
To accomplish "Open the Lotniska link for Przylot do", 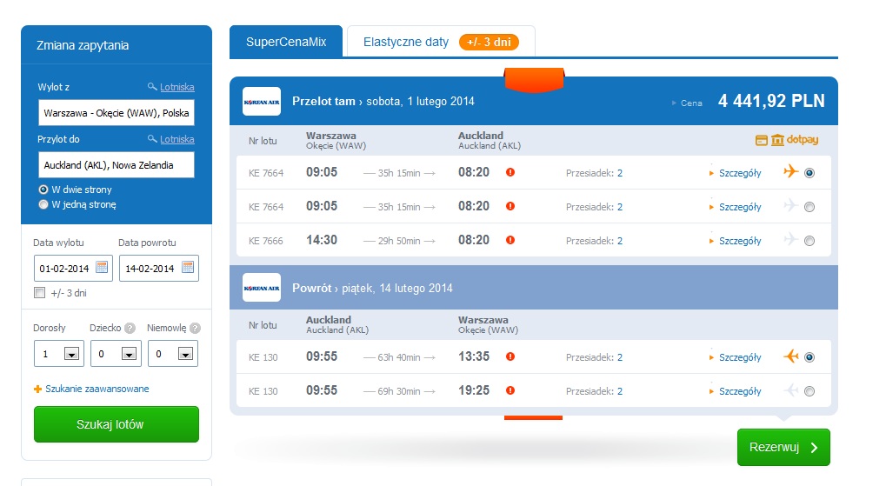I will pyautogui.click(x=177, y=139).
